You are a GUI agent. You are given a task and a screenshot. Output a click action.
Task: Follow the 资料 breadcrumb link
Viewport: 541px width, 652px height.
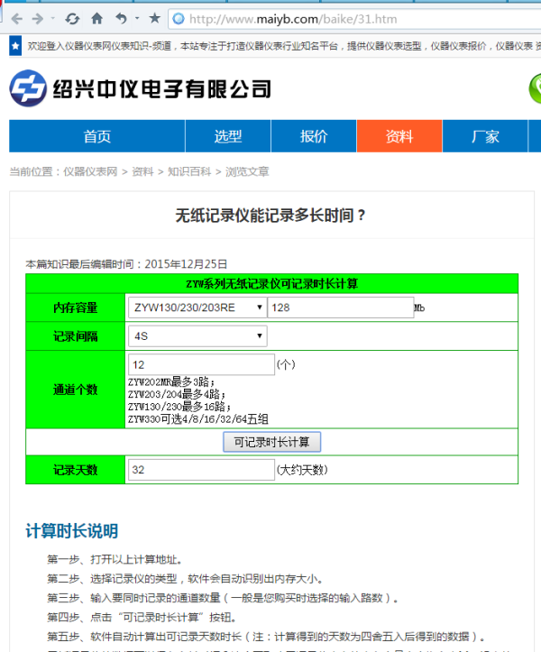(142, 171)
